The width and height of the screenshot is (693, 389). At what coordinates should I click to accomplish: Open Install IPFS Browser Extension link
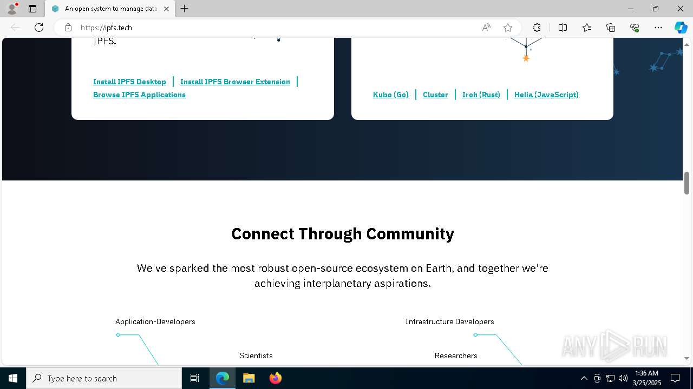pyautogui.click(x=235, y=82)
